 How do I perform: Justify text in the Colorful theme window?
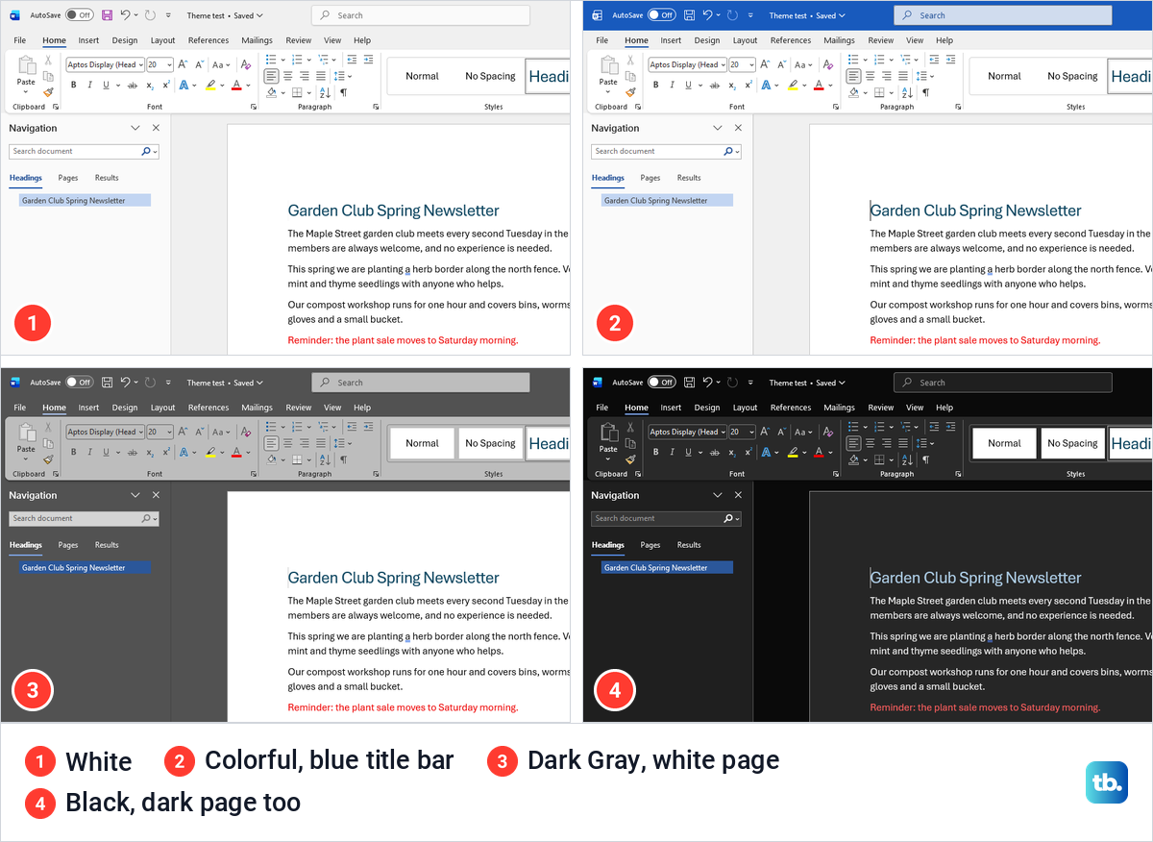pyautogui.click(x=903, y=75)
